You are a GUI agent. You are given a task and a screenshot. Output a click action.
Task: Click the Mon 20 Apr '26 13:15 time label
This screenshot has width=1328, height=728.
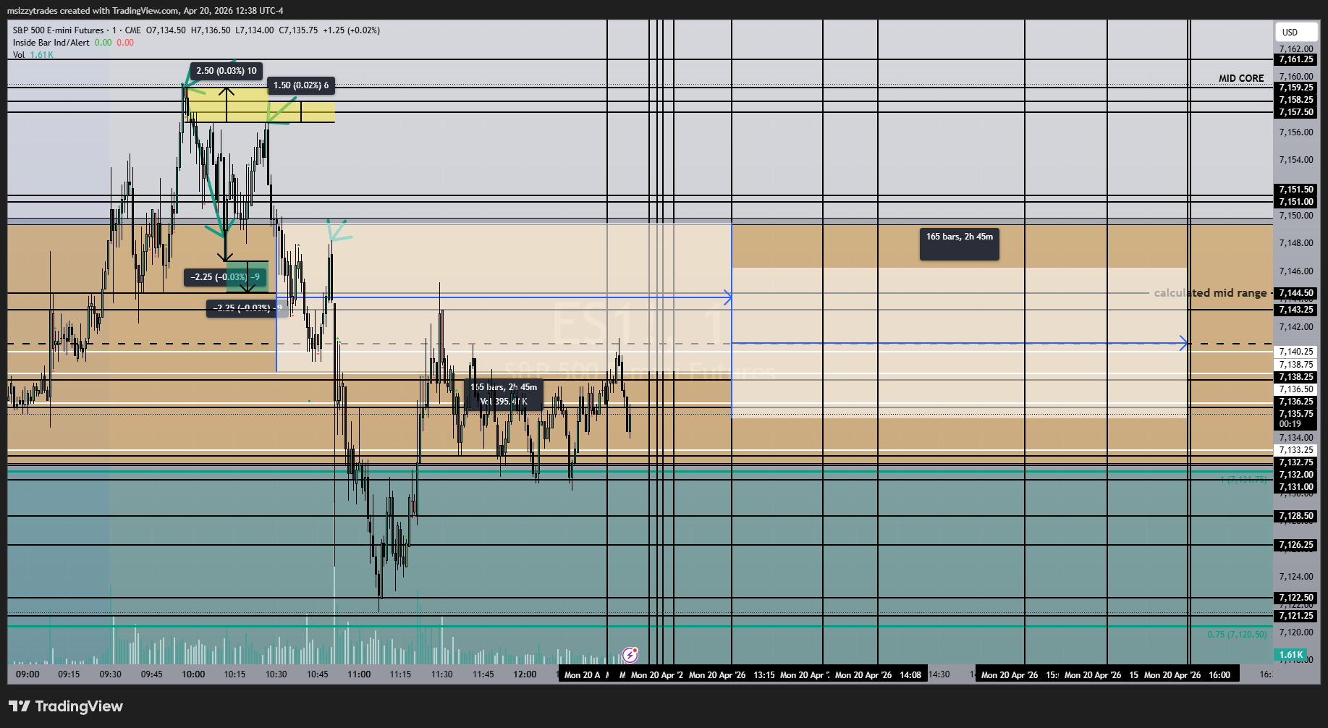[x=732, y=675]
